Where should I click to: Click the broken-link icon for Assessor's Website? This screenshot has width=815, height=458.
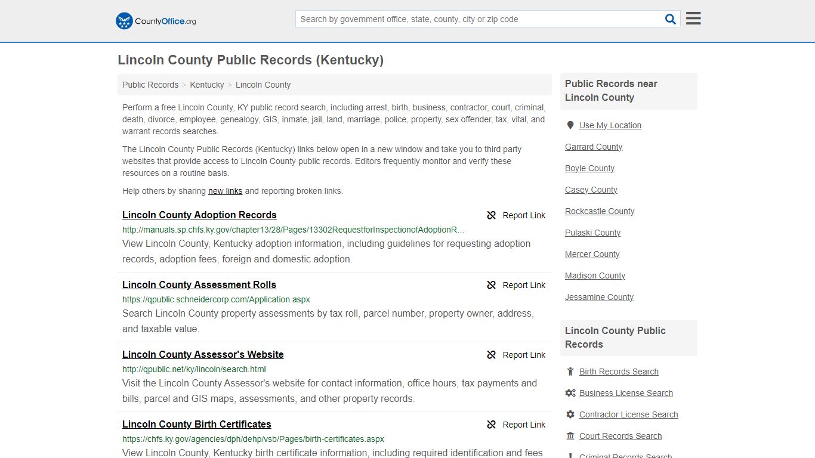pos(491,355)
